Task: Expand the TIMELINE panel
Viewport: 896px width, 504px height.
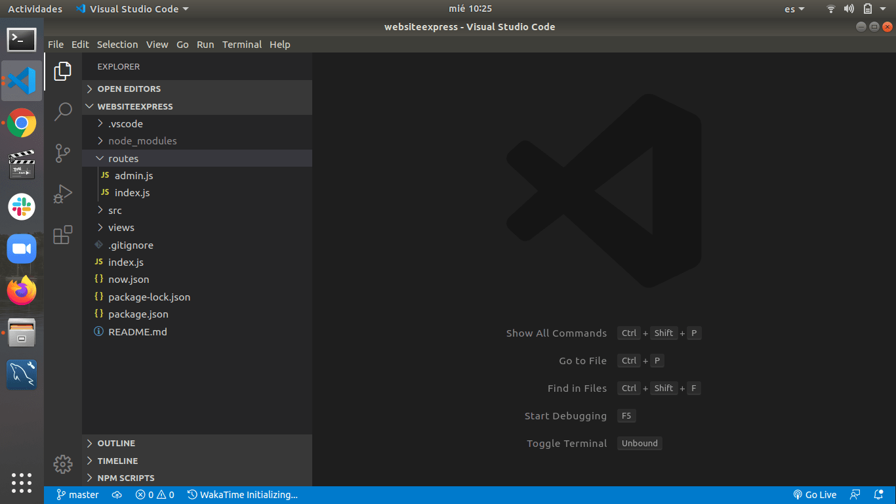Action: [x=117, y=461]
